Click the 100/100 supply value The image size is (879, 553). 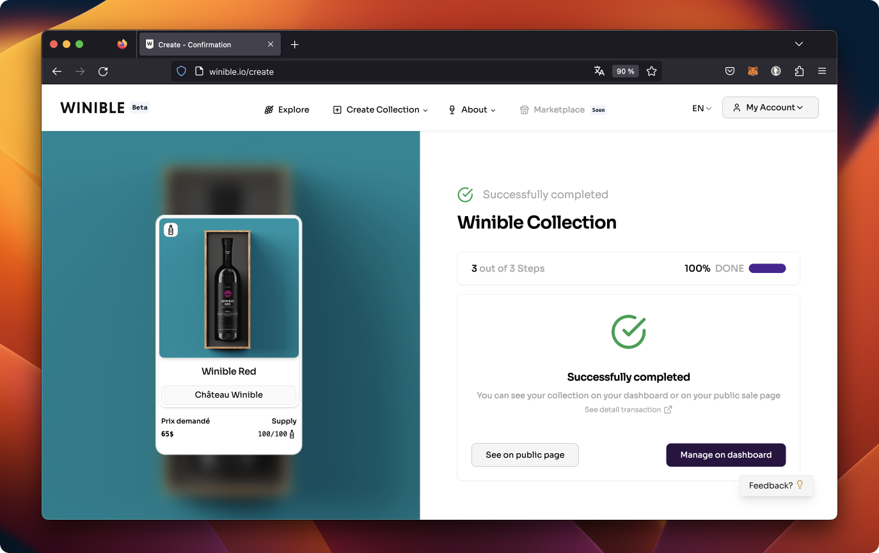273,434
